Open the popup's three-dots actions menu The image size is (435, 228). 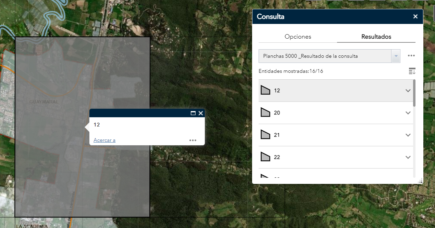tap(193, 140)
